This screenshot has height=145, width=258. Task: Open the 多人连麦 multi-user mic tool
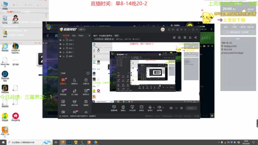pos(74,92)
